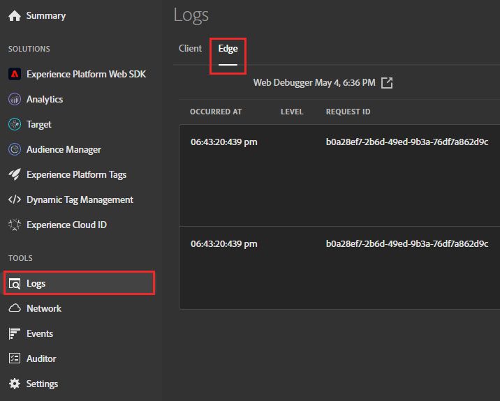
Task: Select the Logs tool entry
Action: click(x=79, y=283)
